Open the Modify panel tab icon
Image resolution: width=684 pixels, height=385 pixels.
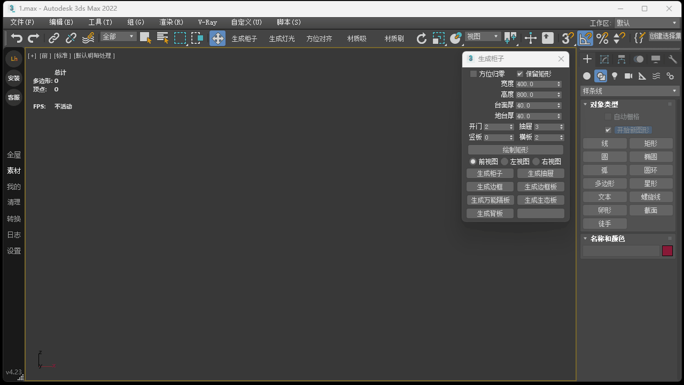coord(604,59)
